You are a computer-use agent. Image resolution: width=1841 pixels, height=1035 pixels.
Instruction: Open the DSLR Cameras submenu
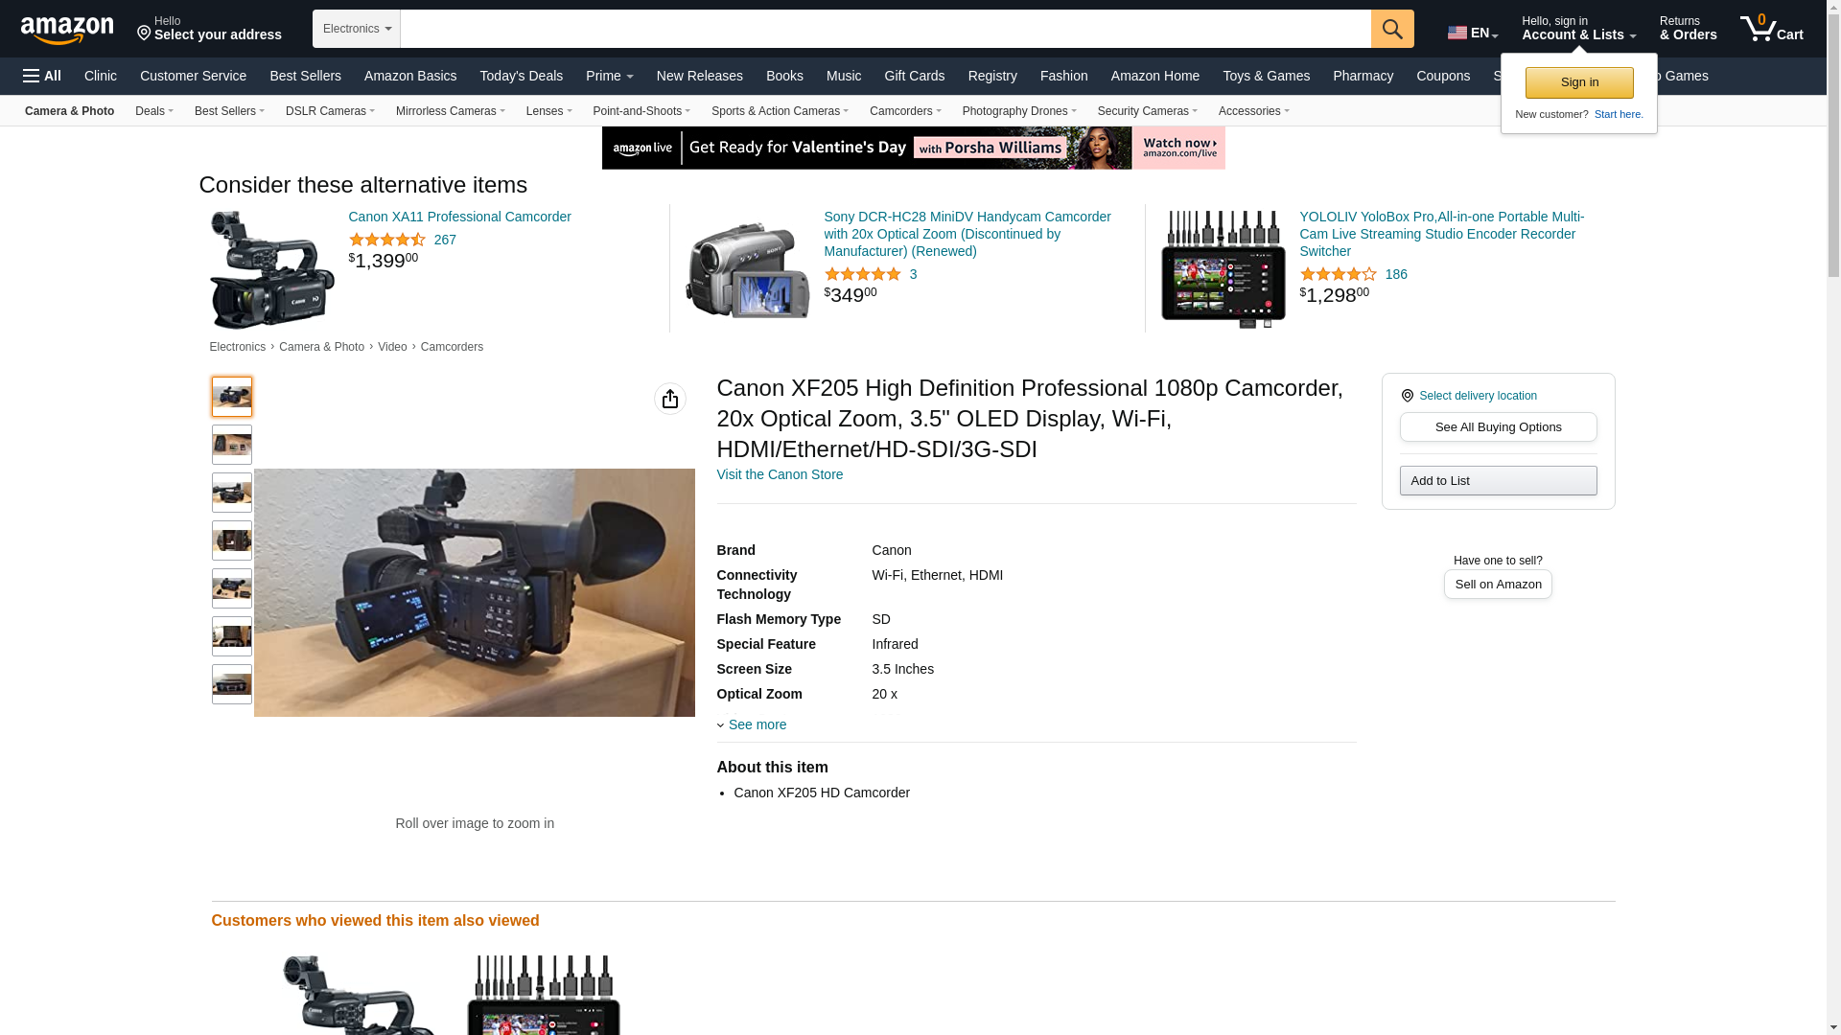click(330, 111)
